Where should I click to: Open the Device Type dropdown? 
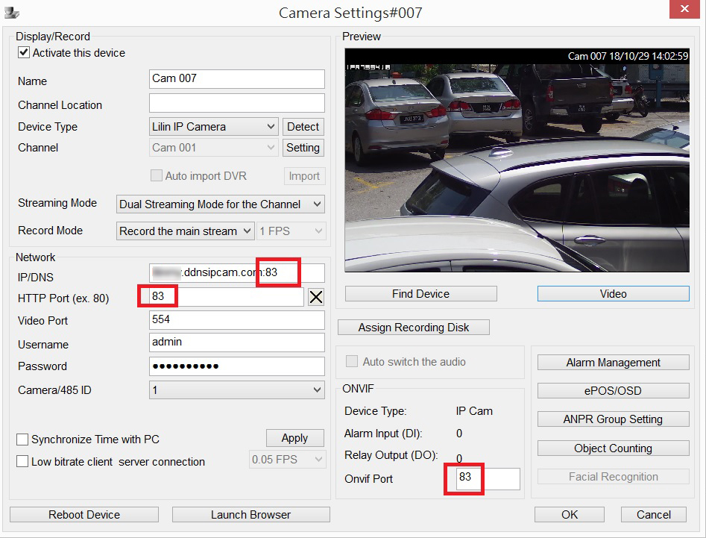(215, 127)
